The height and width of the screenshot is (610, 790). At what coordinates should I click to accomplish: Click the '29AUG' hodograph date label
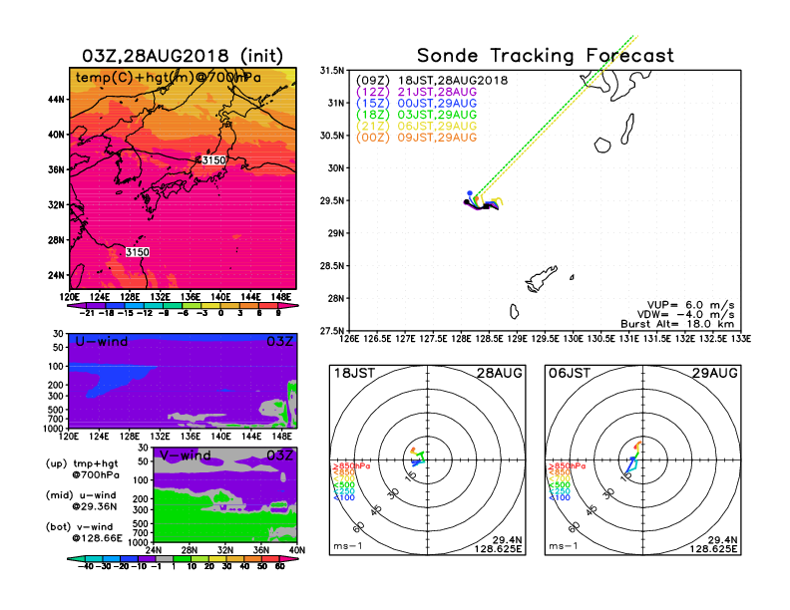pyautogui.click(x=715, y=373)
